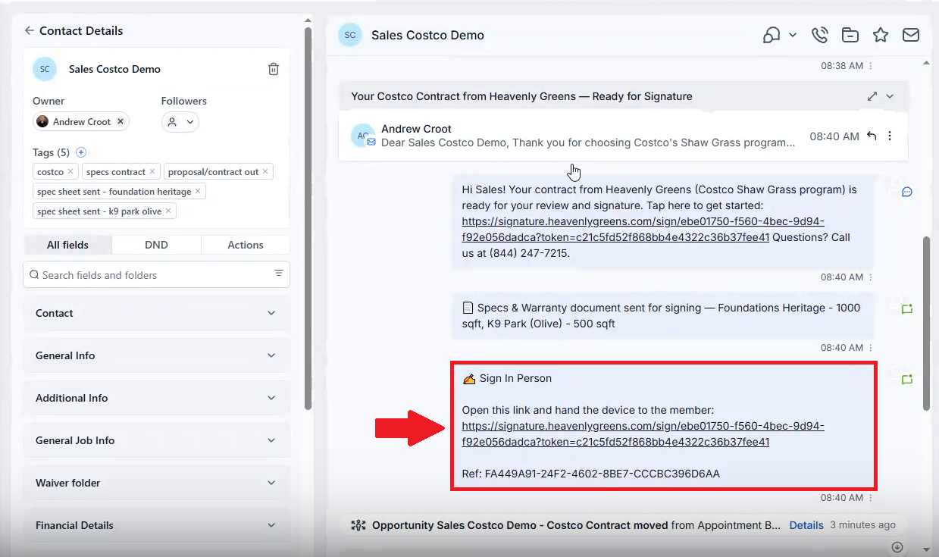Open the link in Sign In Person message
The image size is (939, 557).
click(643, 433)
